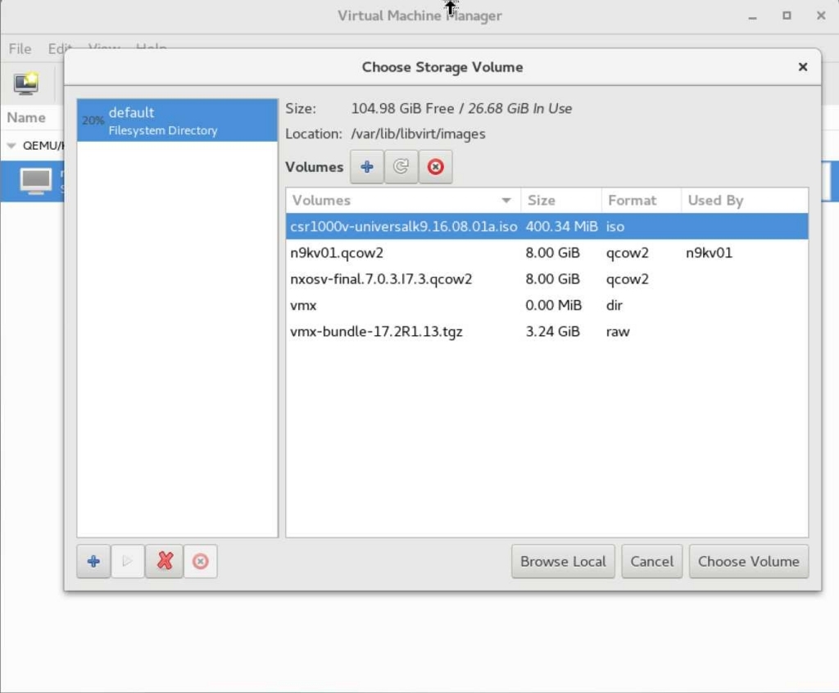Select the vmx directory volume
The height and width of the screenshot is (693, 839).
[x=546, y=305]
